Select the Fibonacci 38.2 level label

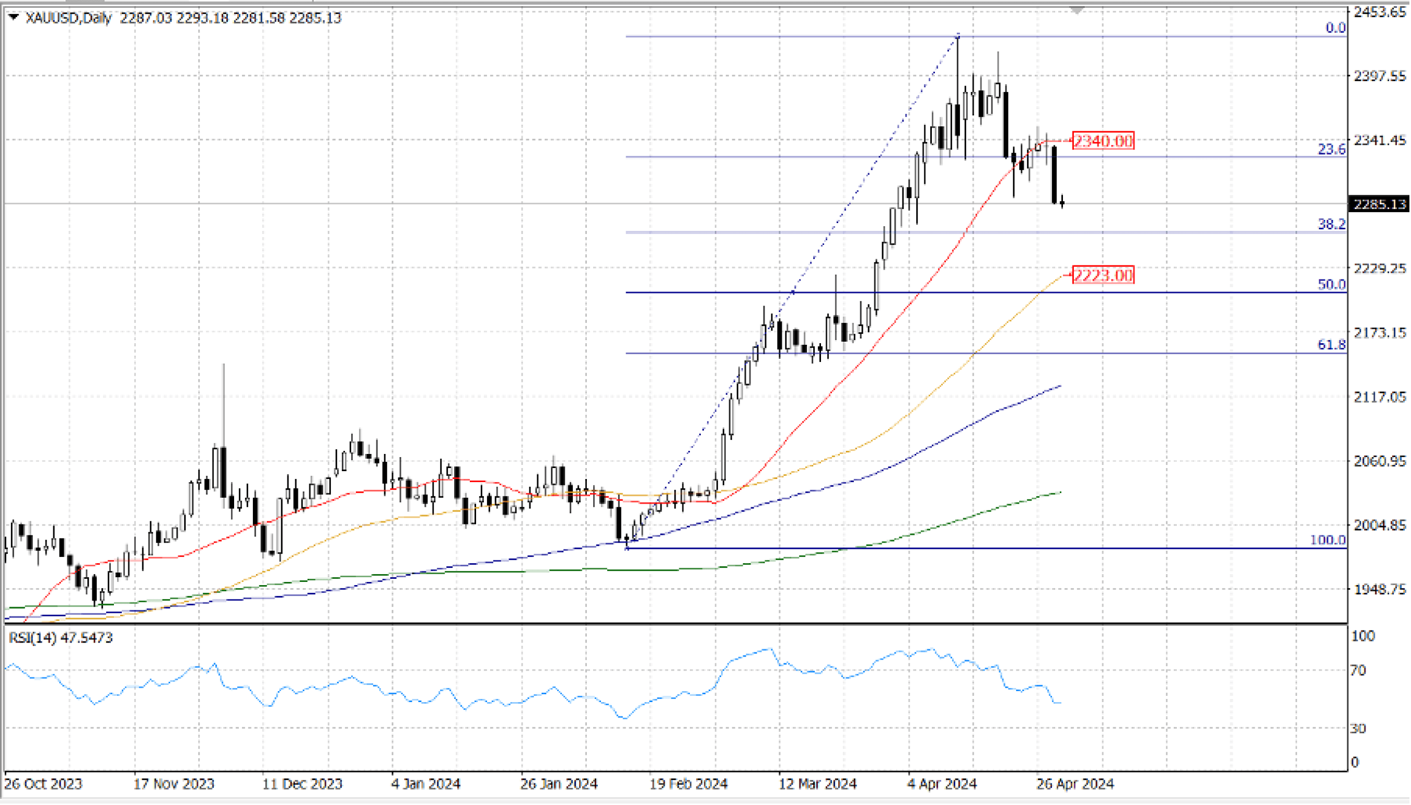pos(1332,224)
